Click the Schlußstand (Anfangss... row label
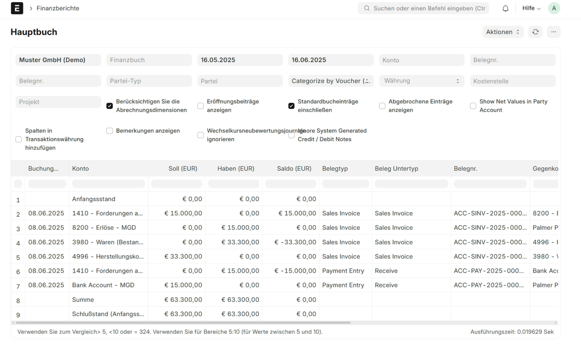 click(x=108, y=314)
